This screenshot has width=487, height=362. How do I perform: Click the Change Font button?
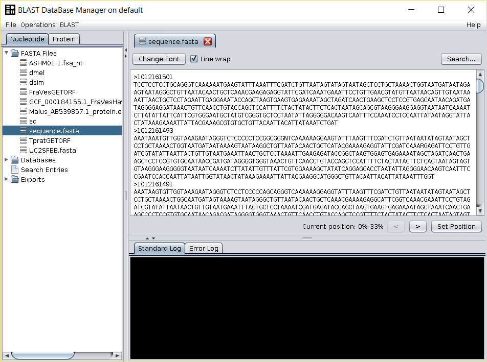coord(159,59)
